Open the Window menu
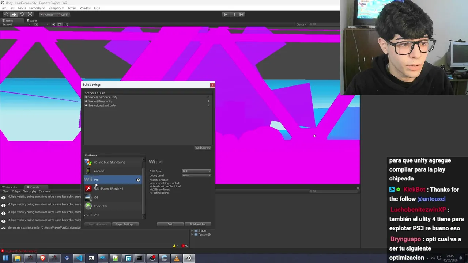Viewport: 468px width, 263px height. point(85,8)
